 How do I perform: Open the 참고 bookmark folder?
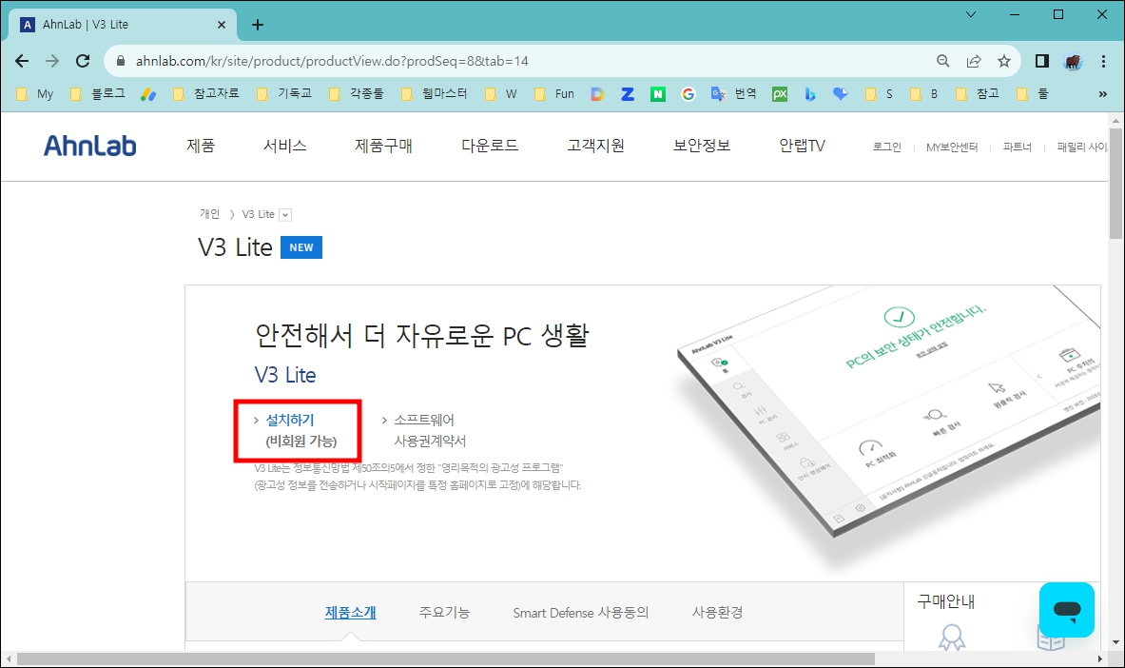(978, 94)
